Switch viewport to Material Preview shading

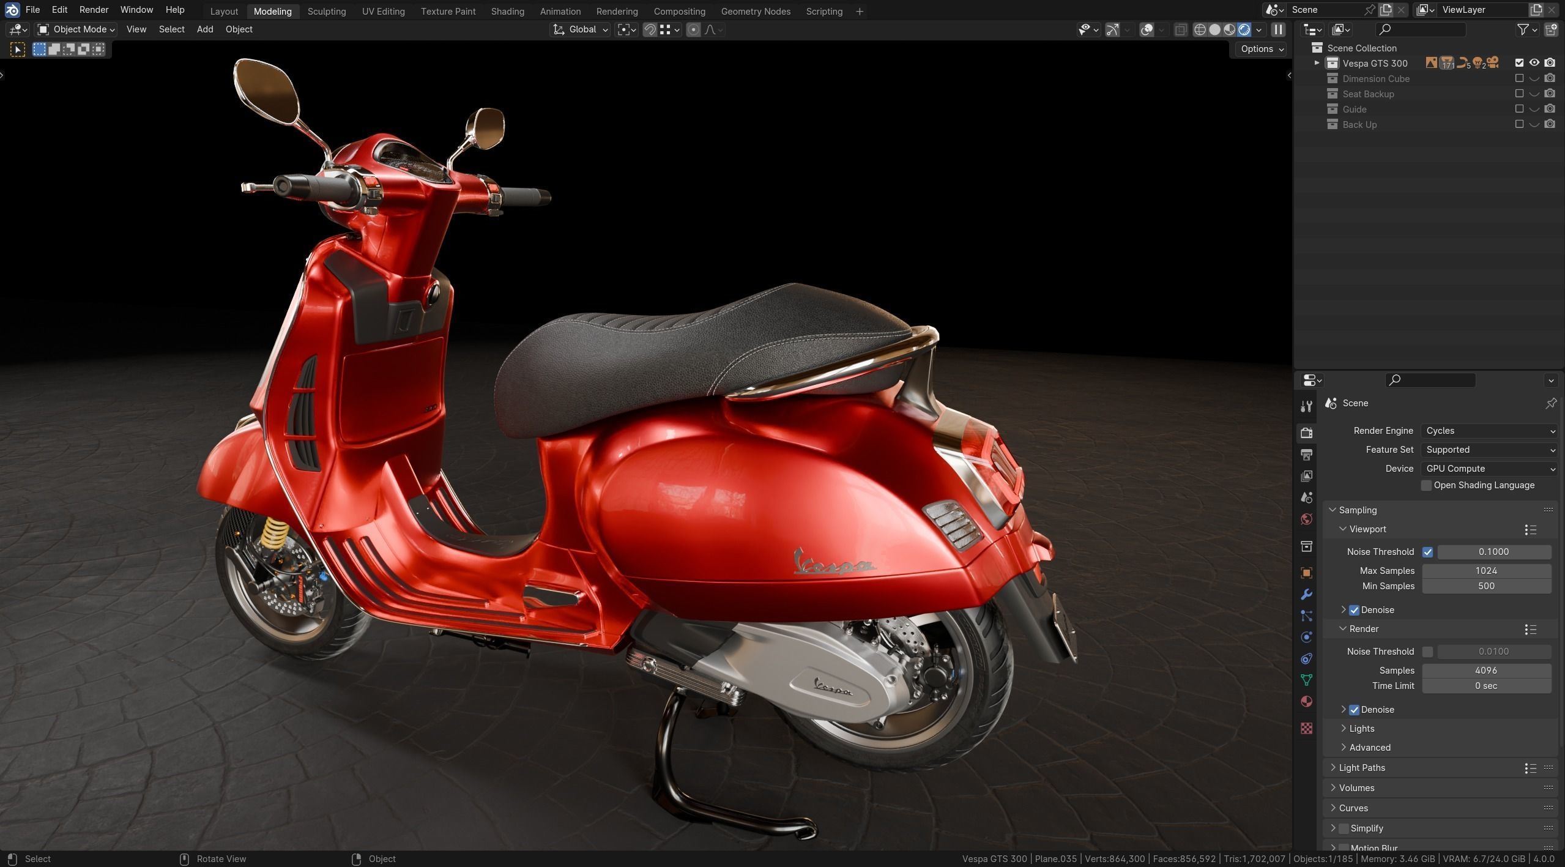[x=1229, y=29]
